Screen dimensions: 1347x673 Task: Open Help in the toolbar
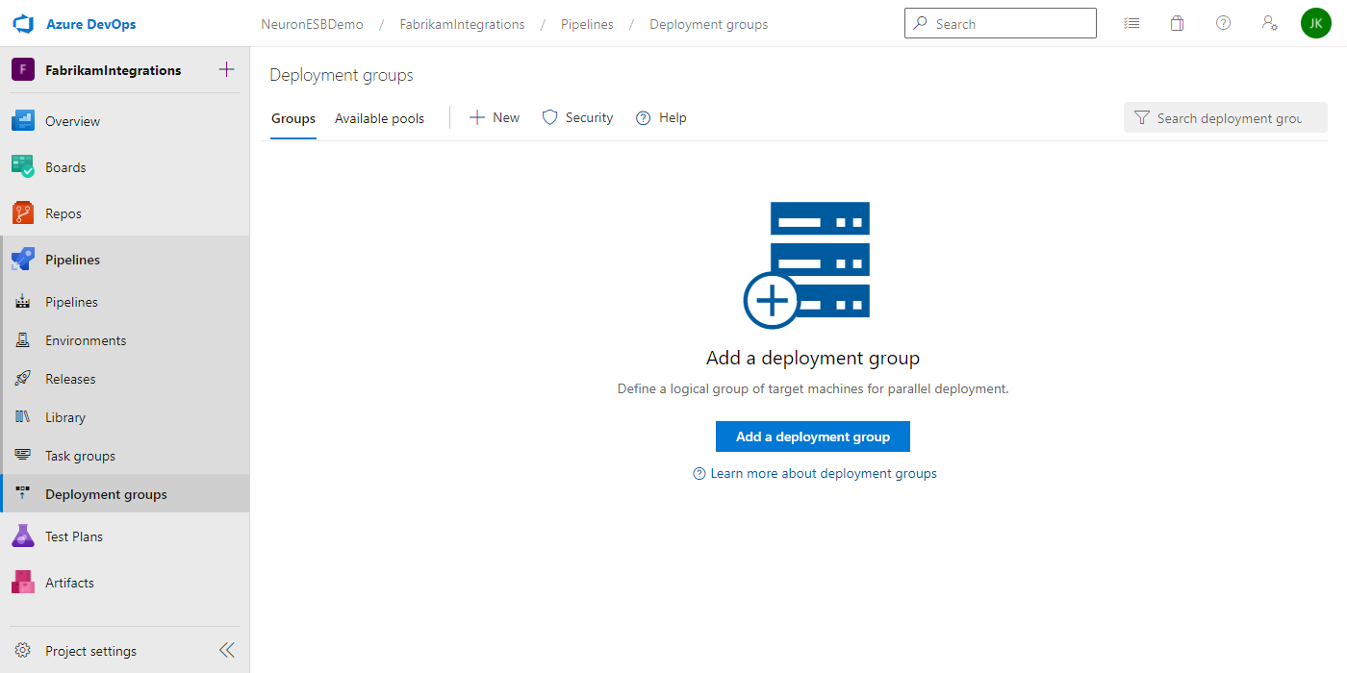pyautogui.click(x=661, y=117)
